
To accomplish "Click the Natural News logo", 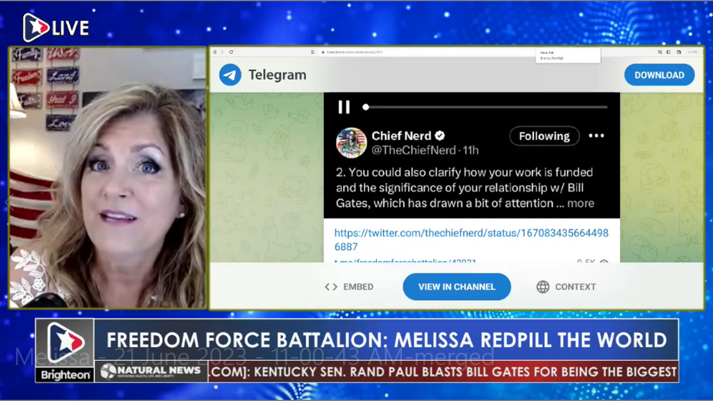I will pos(150,371).
